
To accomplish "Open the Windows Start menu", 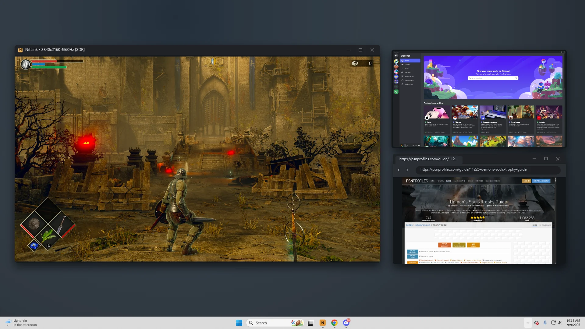I will point(239,323).
